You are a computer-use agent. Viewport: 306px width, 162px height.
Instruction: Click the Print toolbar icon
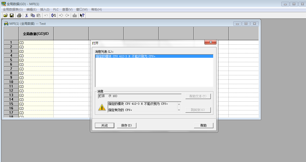[x=19, y=15]
